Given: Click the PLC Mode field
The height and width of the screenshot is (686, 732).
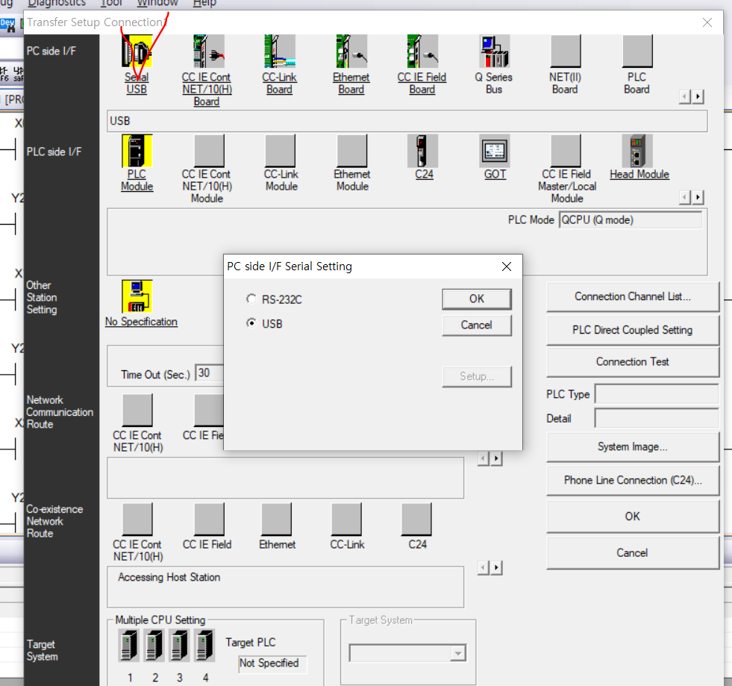Looking at the screenshot, I should point(631,220).
